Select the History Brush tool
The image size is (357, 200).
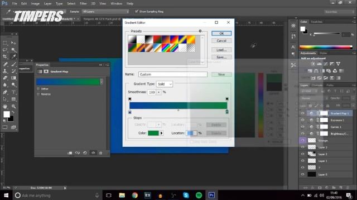(x=13, y=71)
